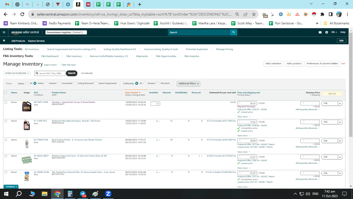Expand Add quantity discounts for Bang Energy row
The width and height of the screenshot is (353, 199).
(308, 147)
